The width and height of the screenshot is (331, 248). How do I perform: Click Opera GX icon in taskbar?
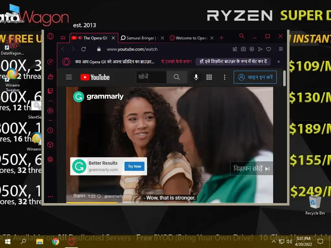point(71,242)
